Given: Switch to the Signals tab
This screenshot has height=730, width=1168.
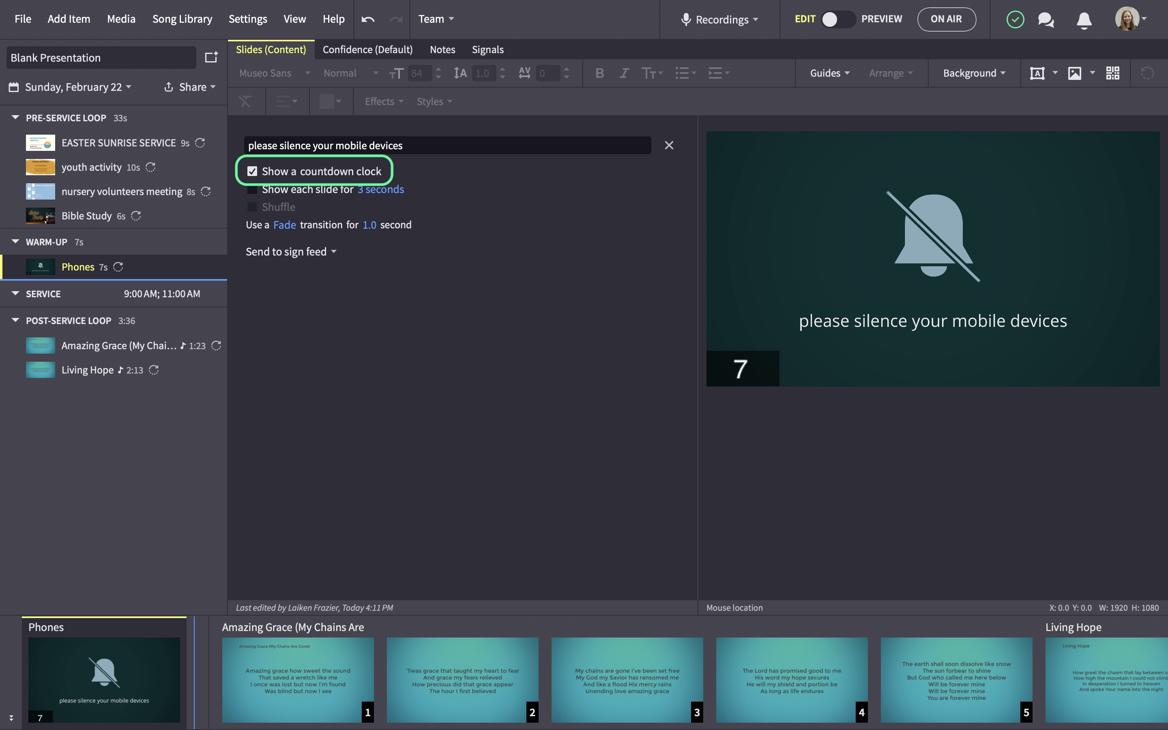Looking at the screenshot, I should (x=487, y=49).
